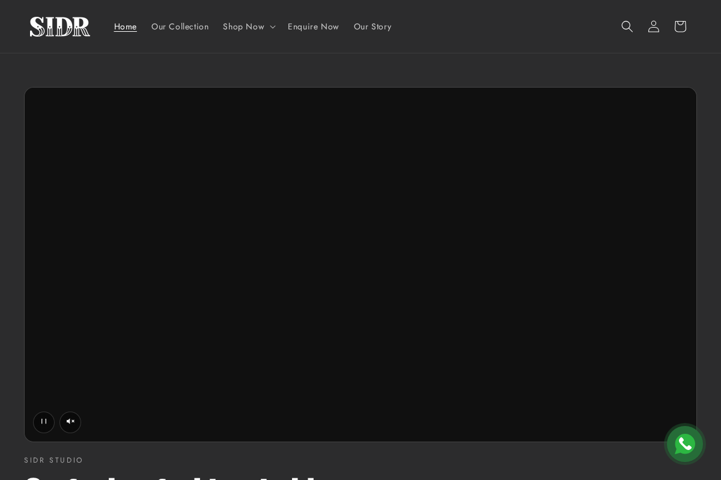Click the SIDR logo
Viewport: 721px width, 480px height.
(60, 26)
